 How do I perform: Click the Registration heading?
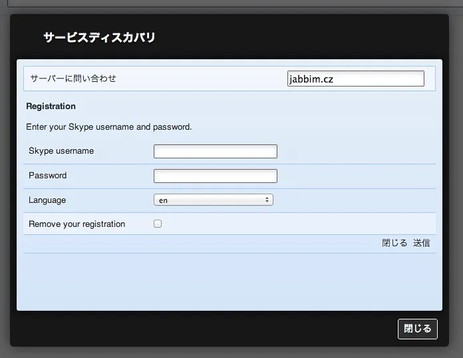pyautogui.click(x=51, y=106)
